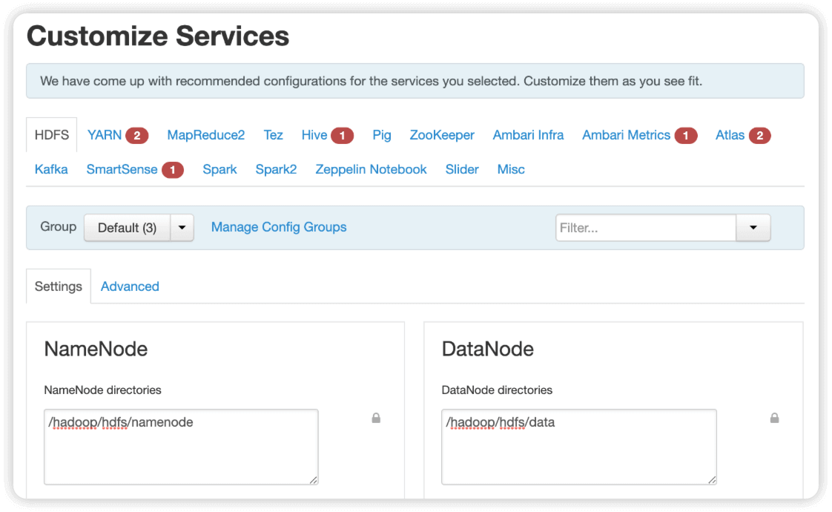Switch to the Advanced tab

click(x=130, y=286)
